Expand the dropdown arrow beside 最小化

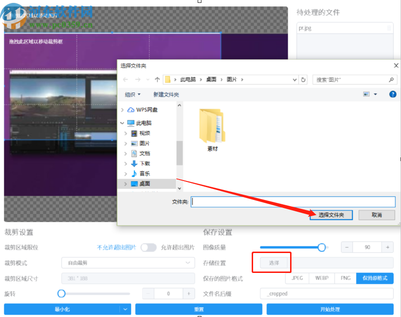125,309
